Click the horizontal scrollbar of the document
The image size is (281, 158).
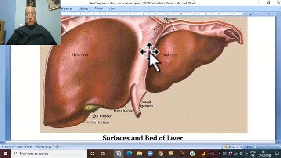tap(140, 143)
